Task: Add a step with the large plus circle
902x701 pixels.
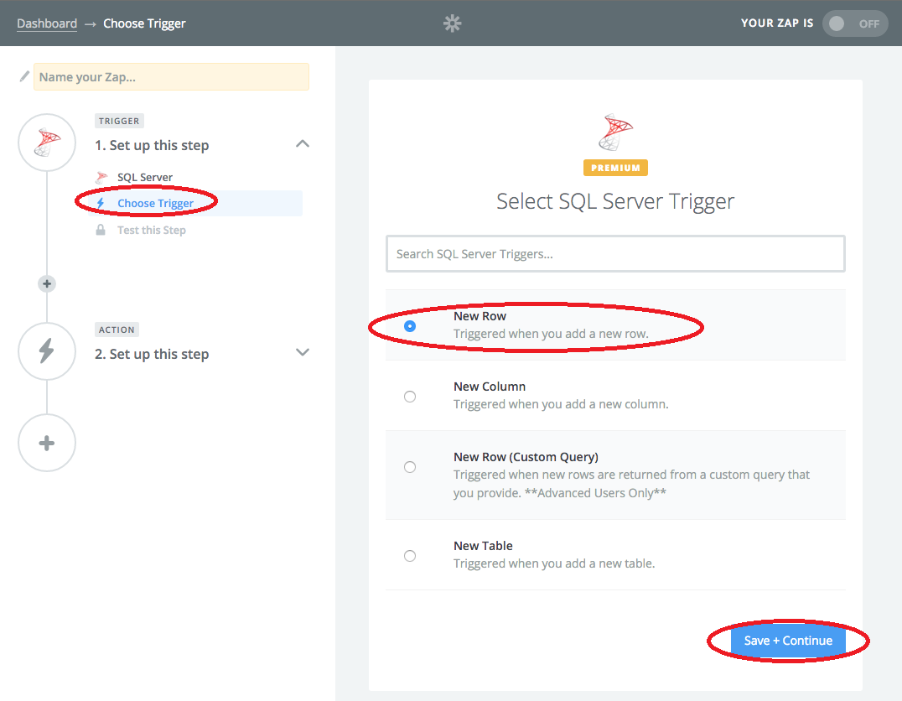Action: coord(47,443)
